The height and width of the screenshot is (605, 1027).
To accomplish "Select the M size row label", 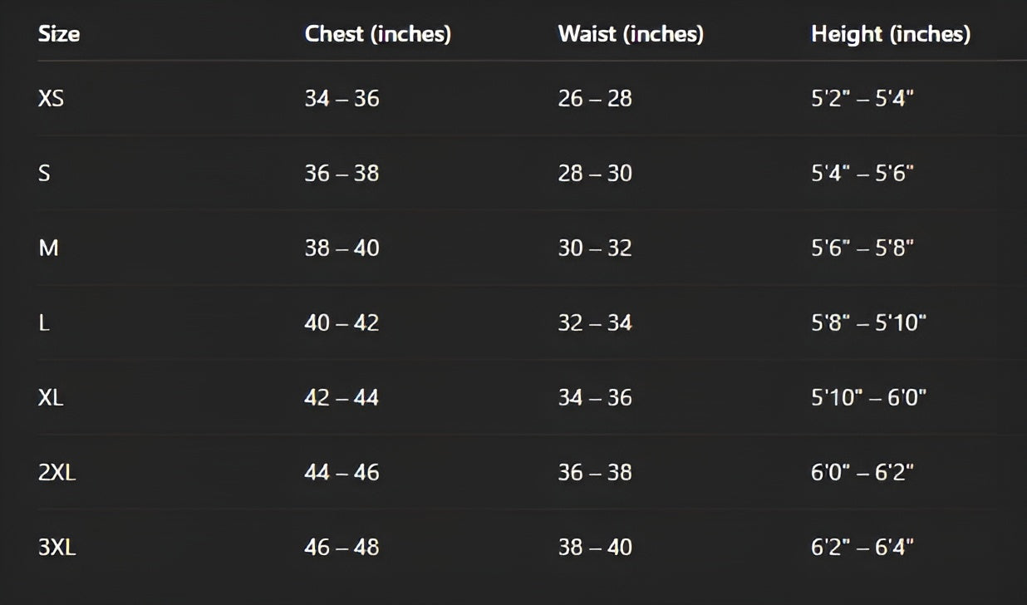I will (x=48, y=248).
